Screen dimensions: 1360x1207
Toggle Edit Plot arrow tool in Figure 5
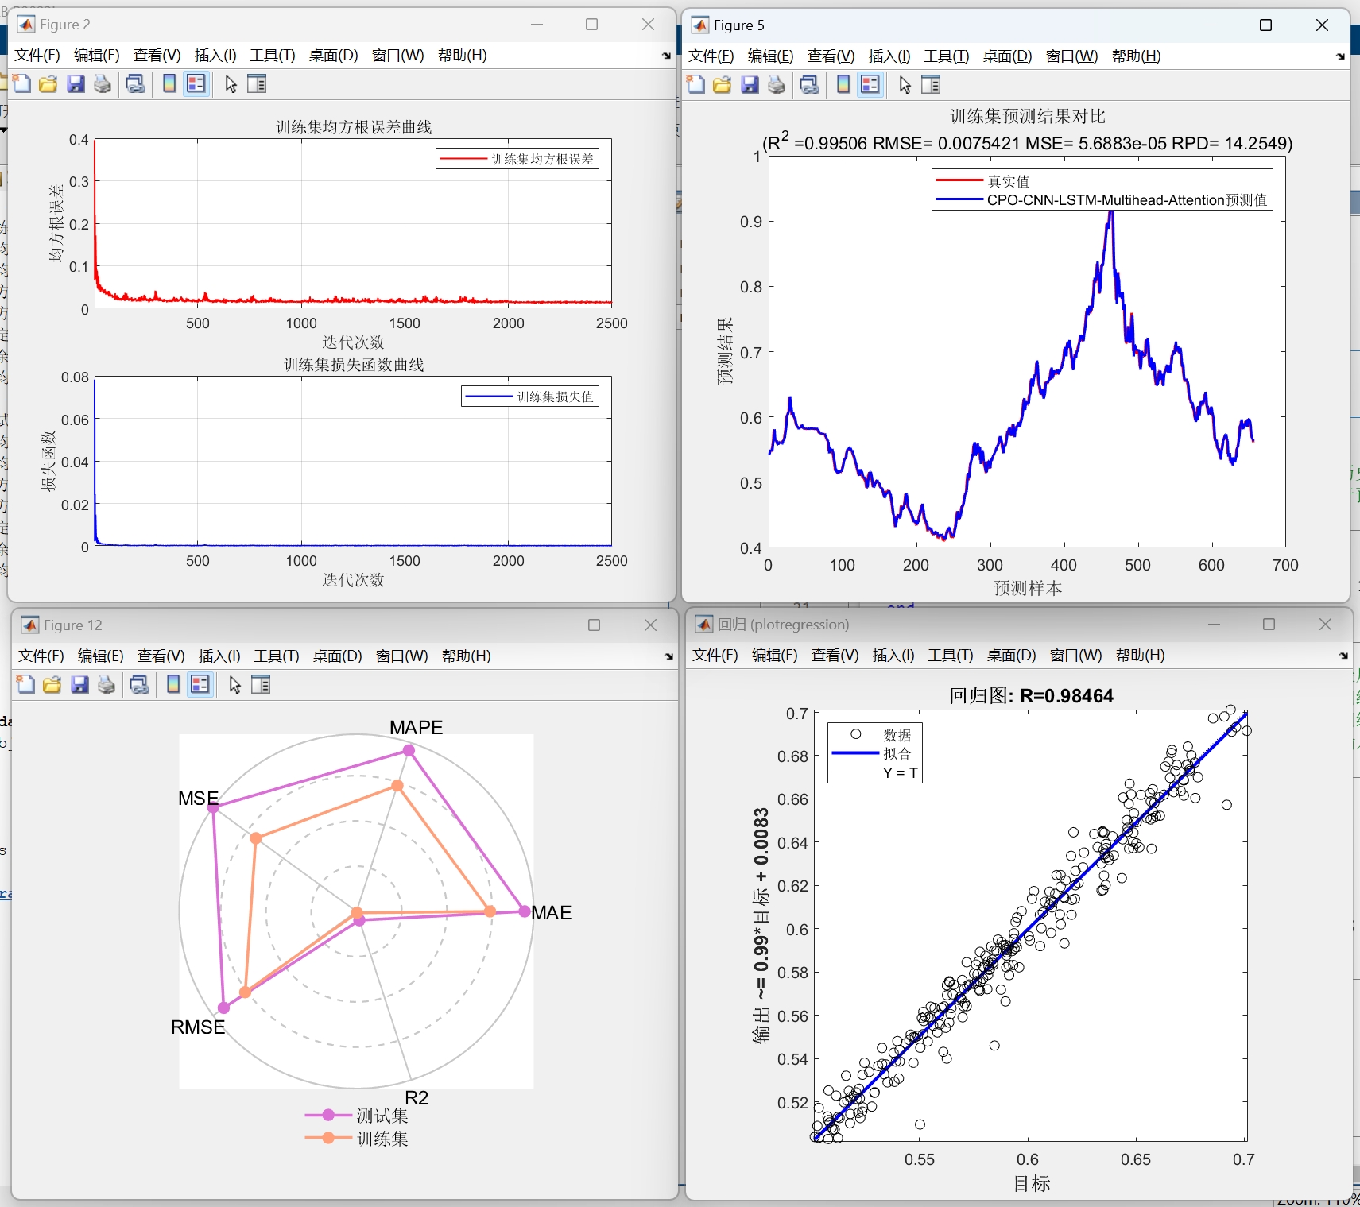[905, 84]
